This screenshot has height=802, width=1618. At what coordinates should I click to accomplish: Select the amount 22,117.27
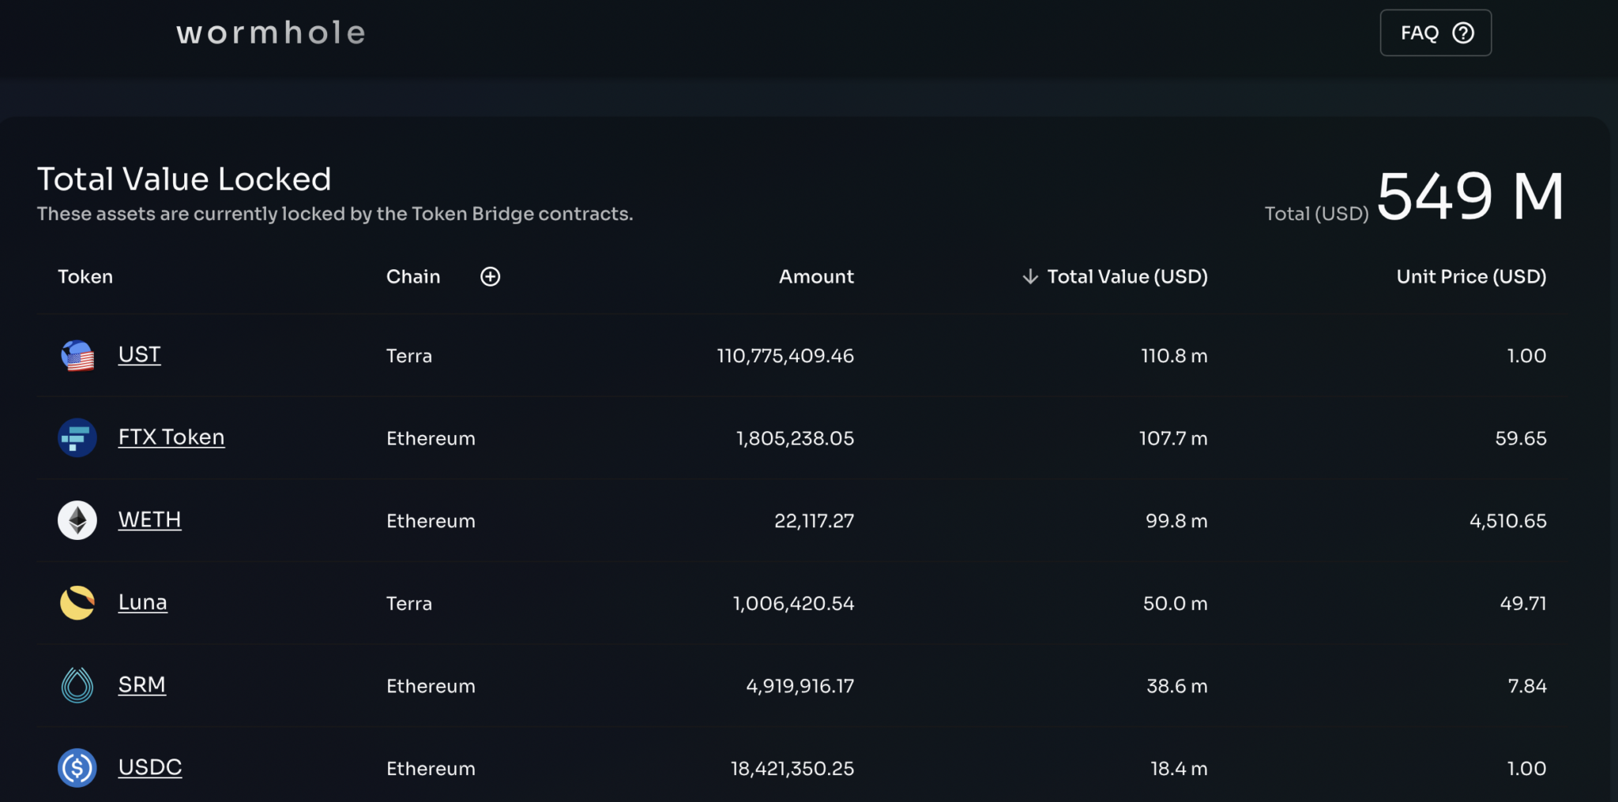coord(814,521)
